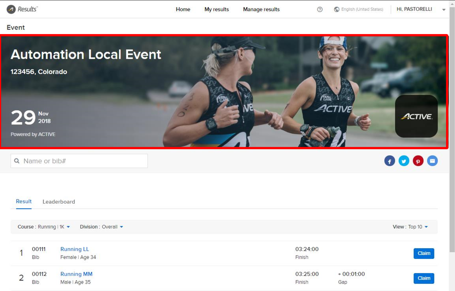Viewport: 455px width, 291px height.
Task: Click the 29 Nov 2018 event date
Action: 30,117
